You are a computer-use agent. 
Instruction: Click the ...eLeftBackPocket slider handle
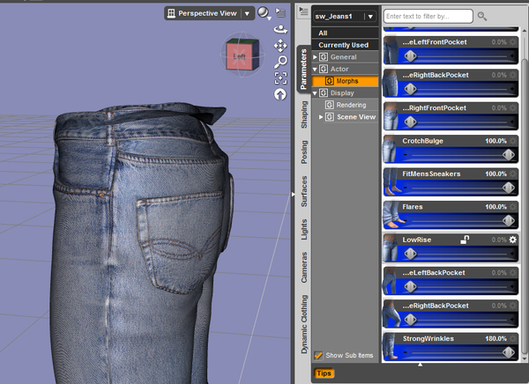[x=410, y=286]
